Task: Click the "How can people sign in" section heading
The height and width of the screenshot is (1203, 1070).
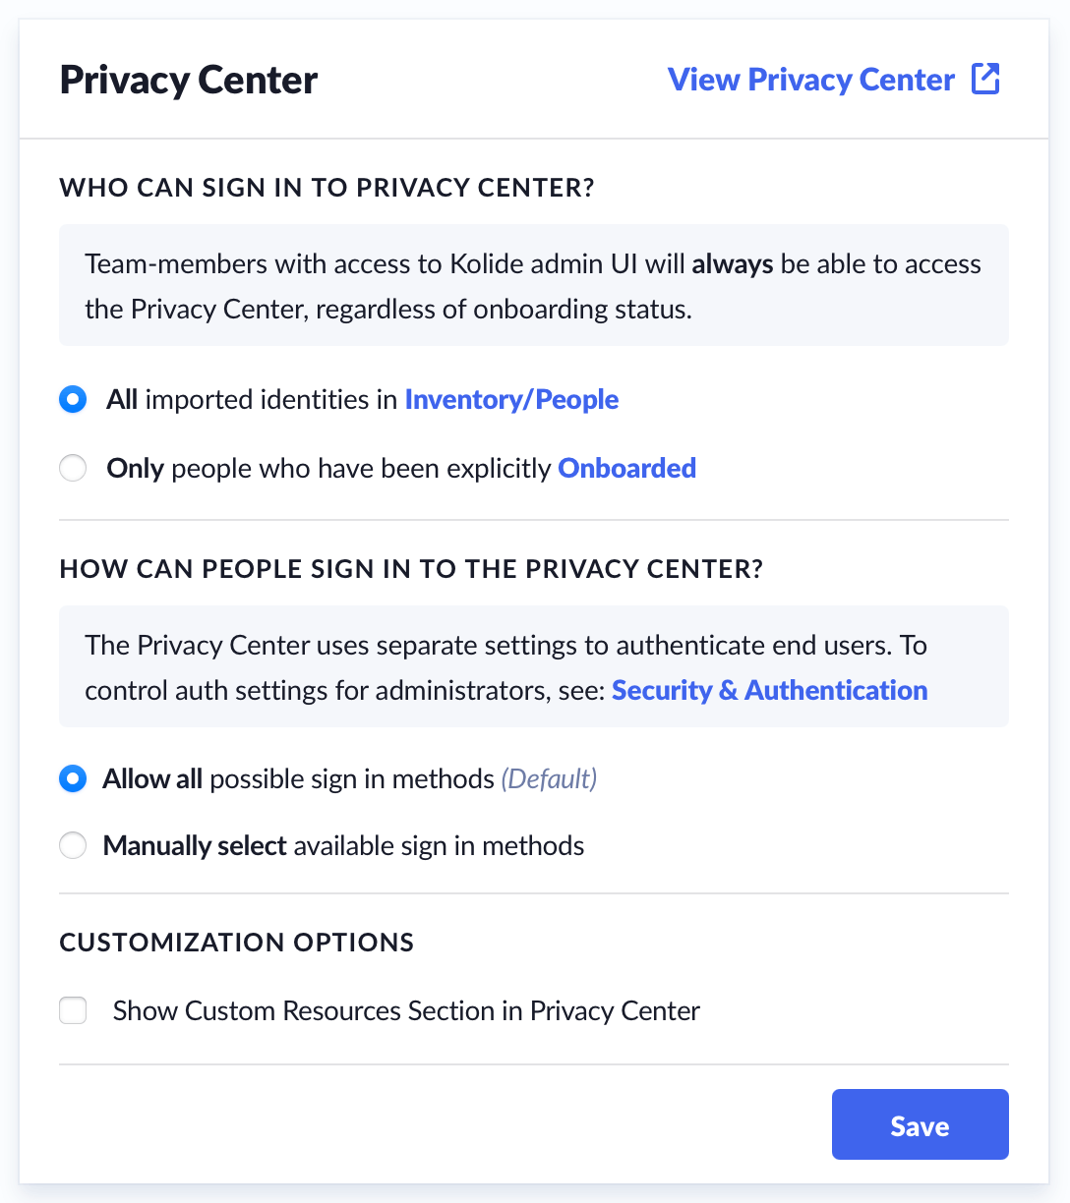Action: 411,569
